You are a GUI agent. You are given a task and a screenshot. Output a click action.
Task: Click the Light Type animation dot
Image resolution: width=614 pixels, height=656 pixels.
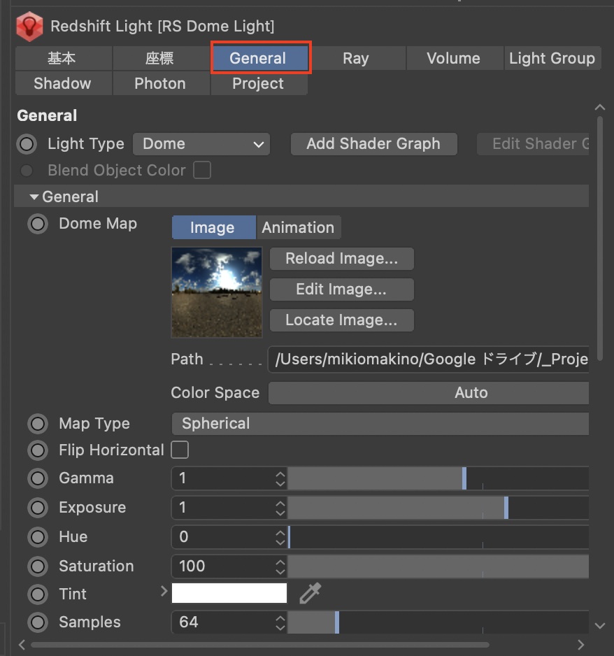(x=27, y=145)
